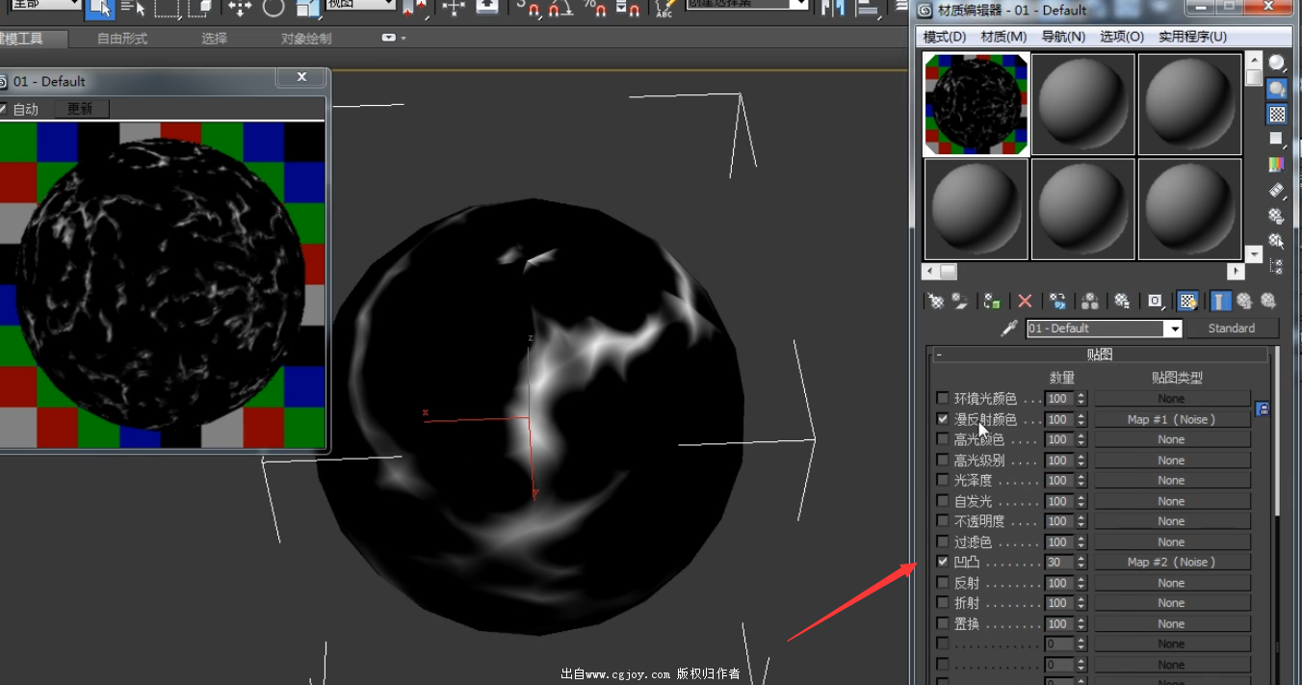Select the first noise material sample slot
1302x685 pixels.
[976, 104]
